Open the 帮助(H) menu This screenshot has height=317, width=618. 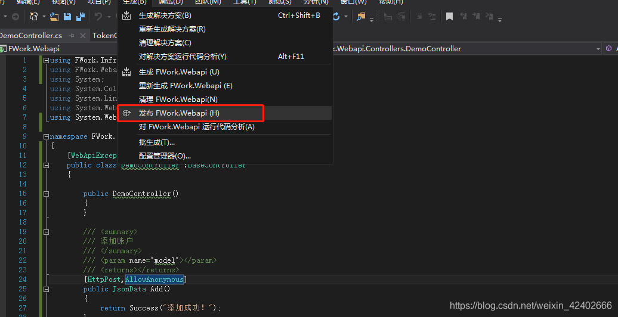pos(391,2)
